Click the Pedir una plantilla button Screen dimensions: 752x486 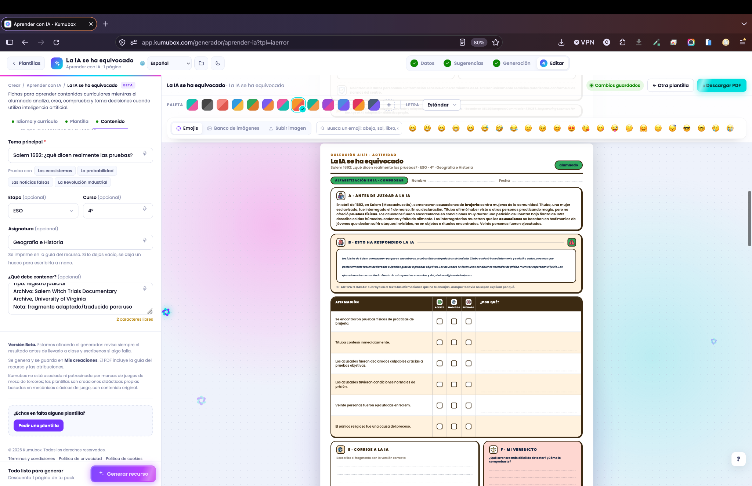click(39, 426)
